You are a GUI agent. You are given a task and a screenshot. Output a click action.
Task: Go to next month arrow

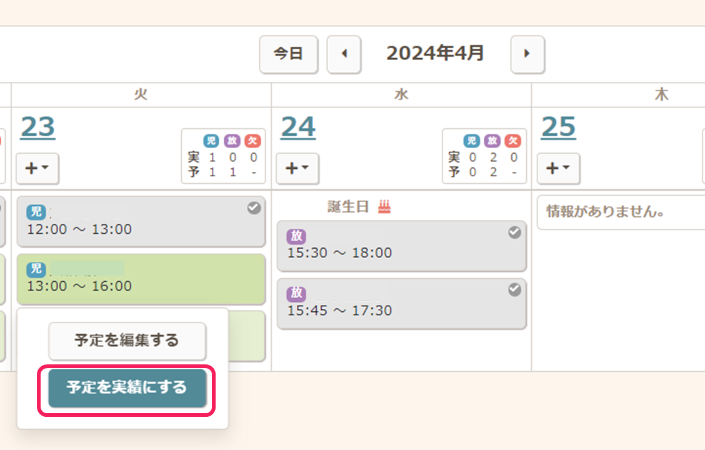[x=527, y=54]
